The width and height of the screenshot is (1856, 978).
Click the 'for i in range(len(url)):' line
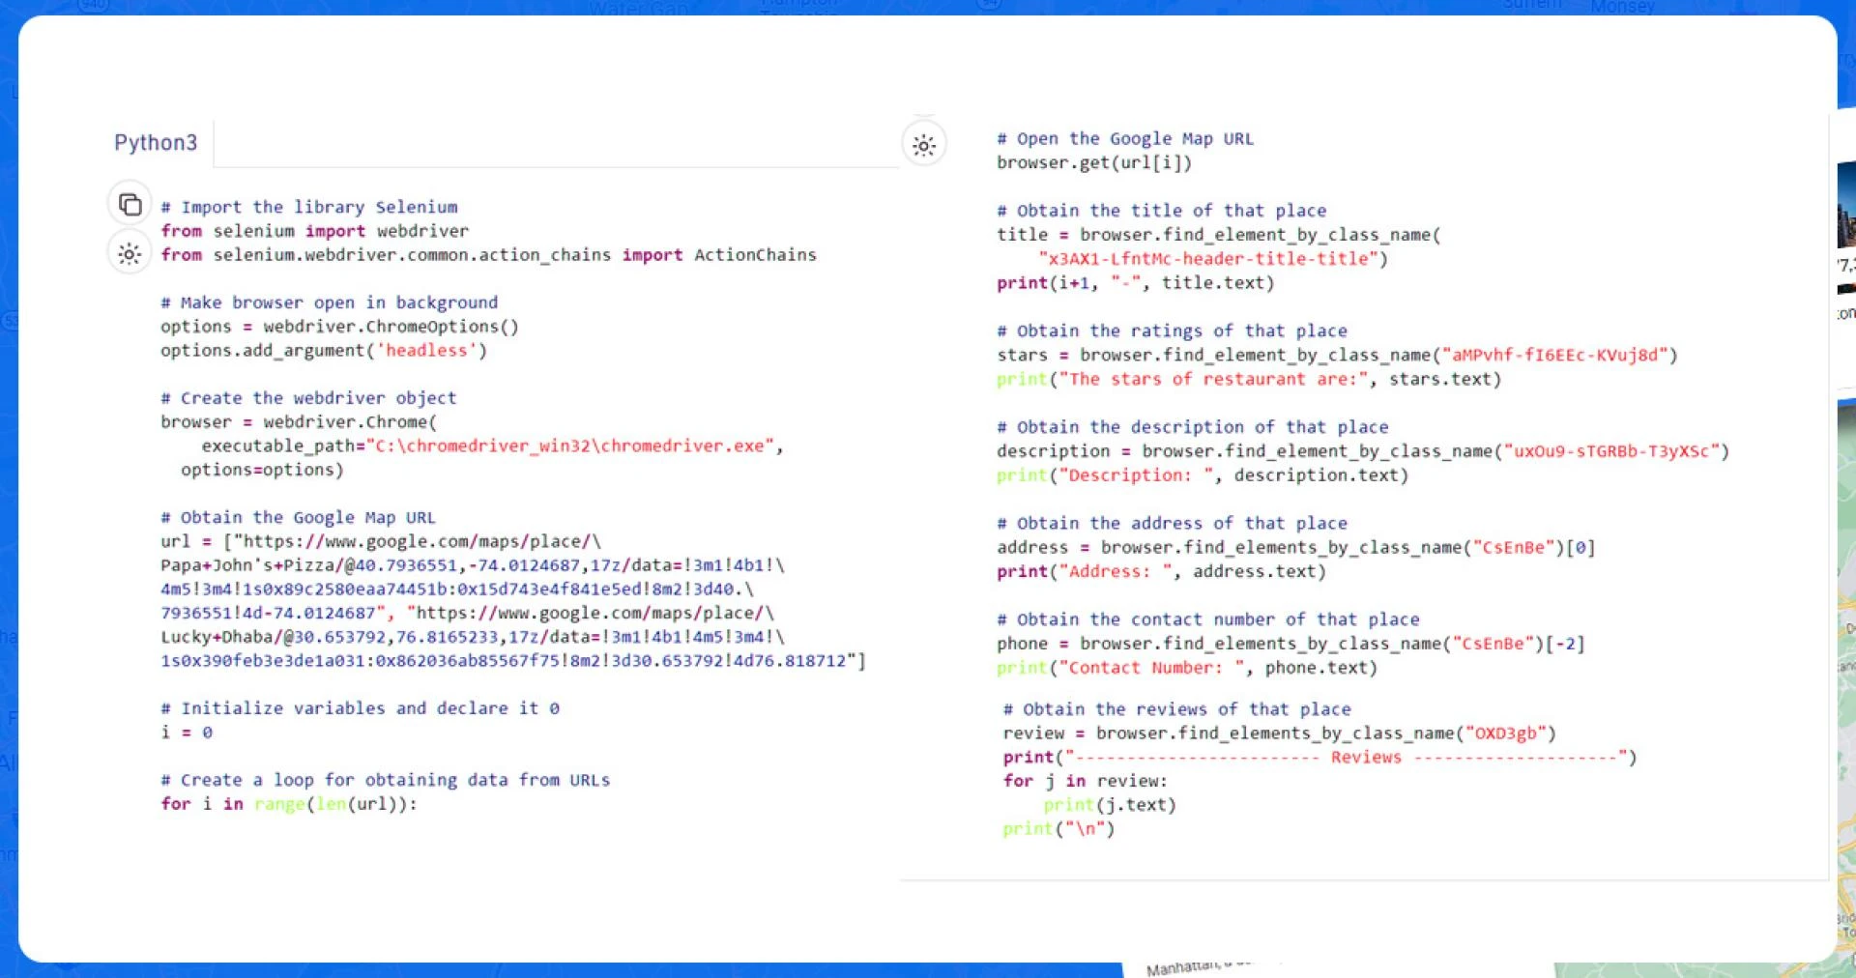[288, 804]
